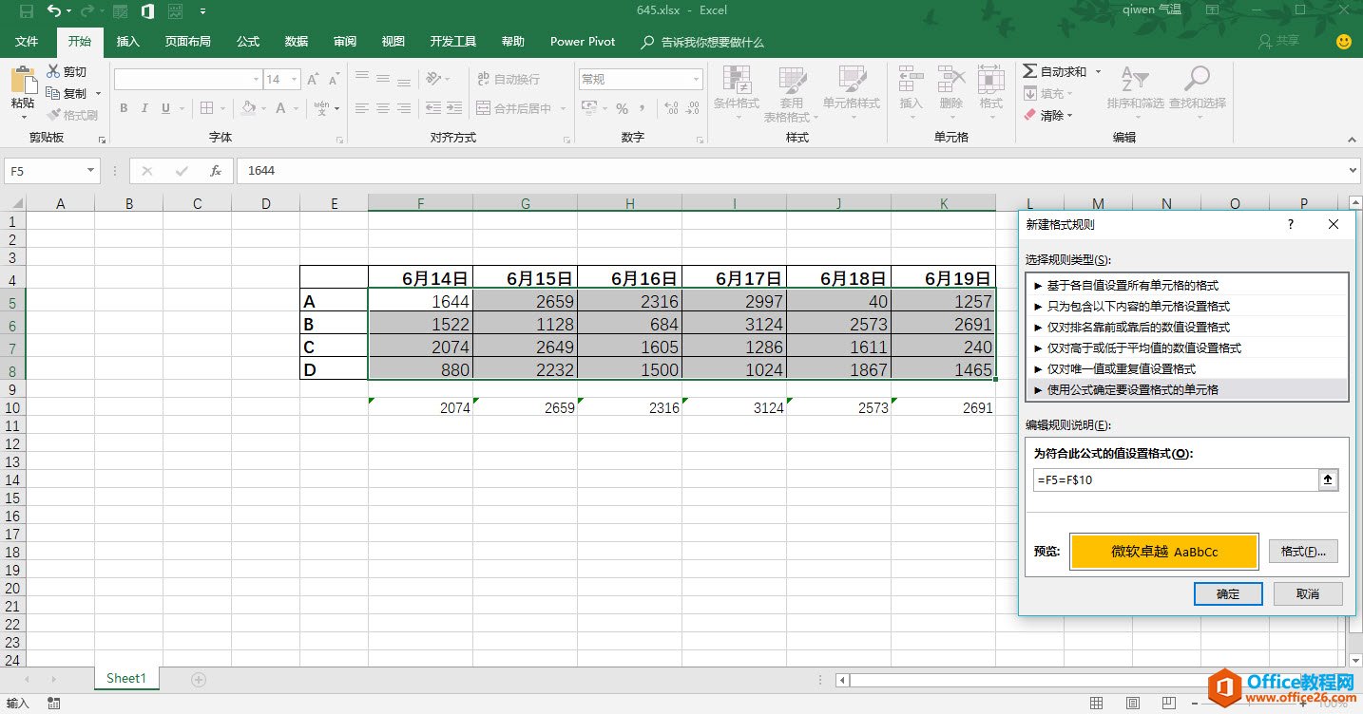Click the Copy (复制) button
This screenshot has width=1363, height=714.
(67, 93)
